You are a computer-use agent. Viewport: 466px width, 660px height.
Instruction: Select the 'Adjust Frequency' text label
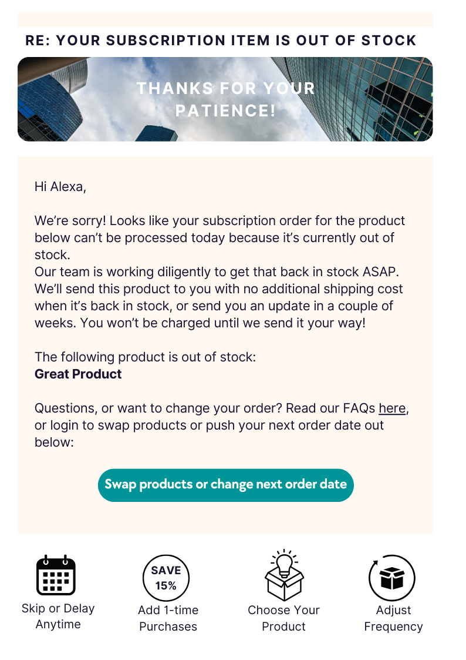393,618
